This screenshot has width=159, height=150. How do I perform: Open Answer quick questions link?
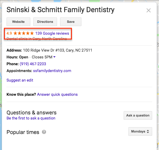(57, 95)
